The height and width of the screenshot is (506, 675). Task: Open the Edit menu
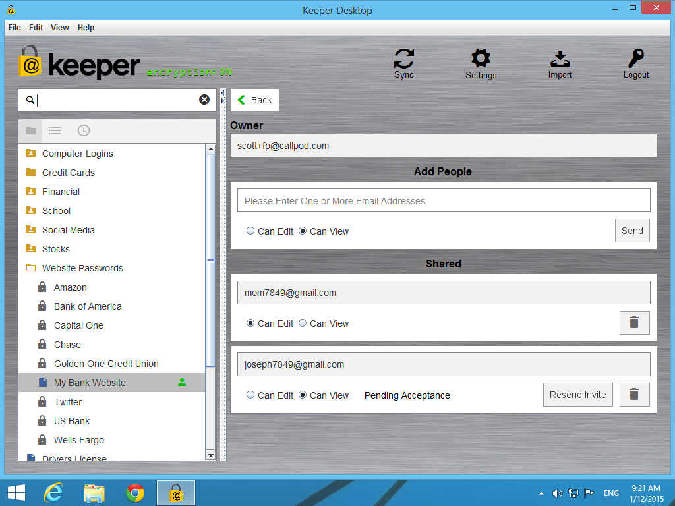point(36,28)
